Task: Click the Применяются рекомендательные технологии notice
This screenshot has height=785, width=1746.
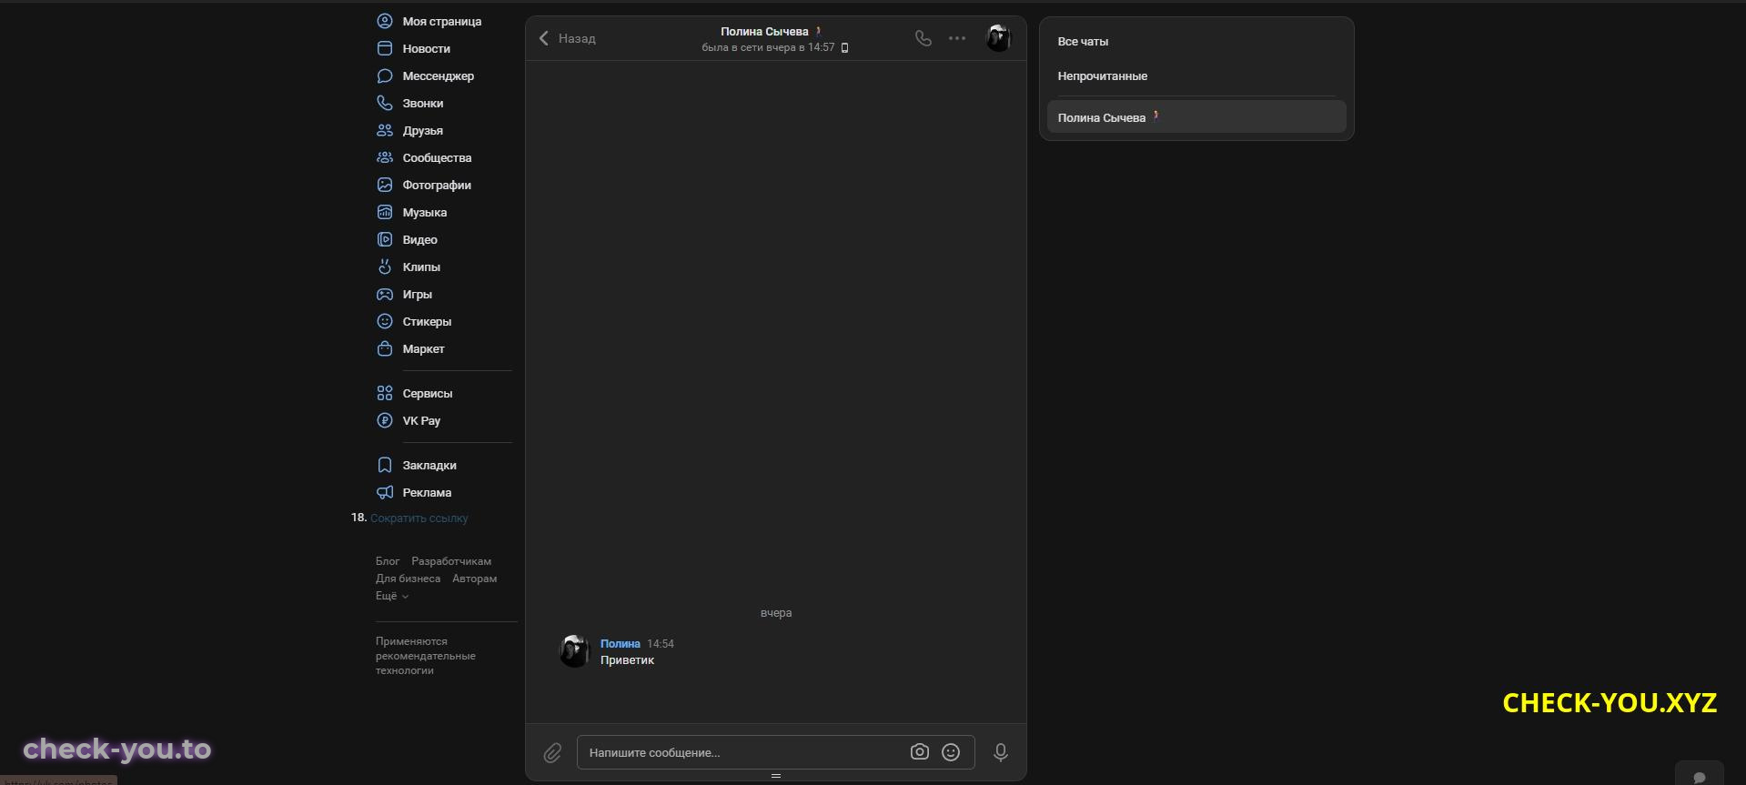Action: click(x=426, y=656)
